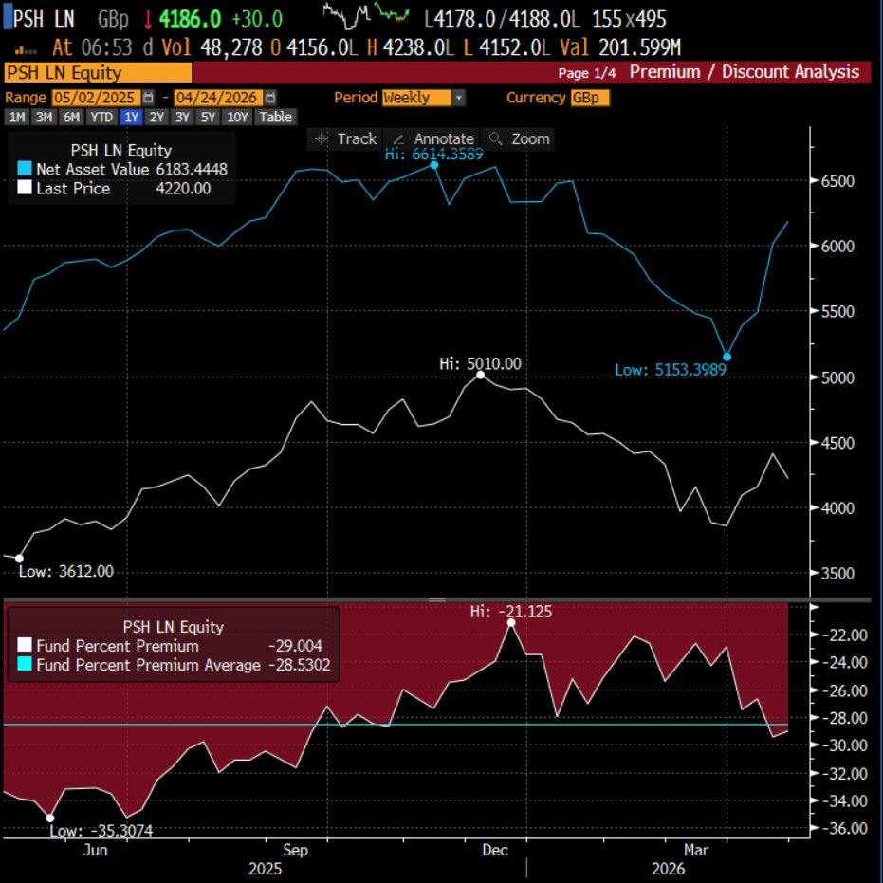
Task: Click the +30.0 price change
Action: pos(257,20)
